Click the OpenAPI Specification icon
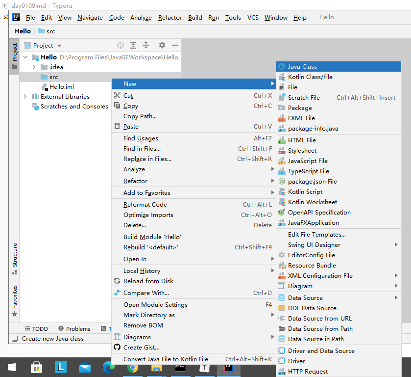Viewport: 411px width, 377px height. [282, 212]
